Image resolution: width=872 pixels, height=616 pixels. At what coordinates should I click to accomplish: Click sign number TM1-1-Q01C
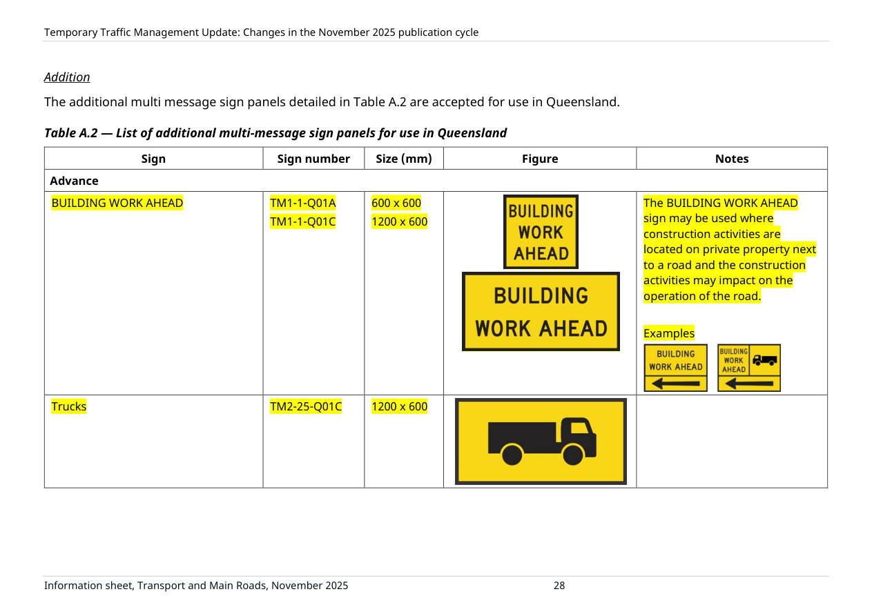coord(302,221)
